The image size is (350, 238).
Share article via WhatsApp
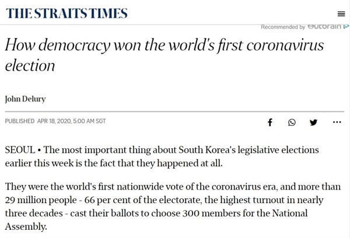[292, 123]
